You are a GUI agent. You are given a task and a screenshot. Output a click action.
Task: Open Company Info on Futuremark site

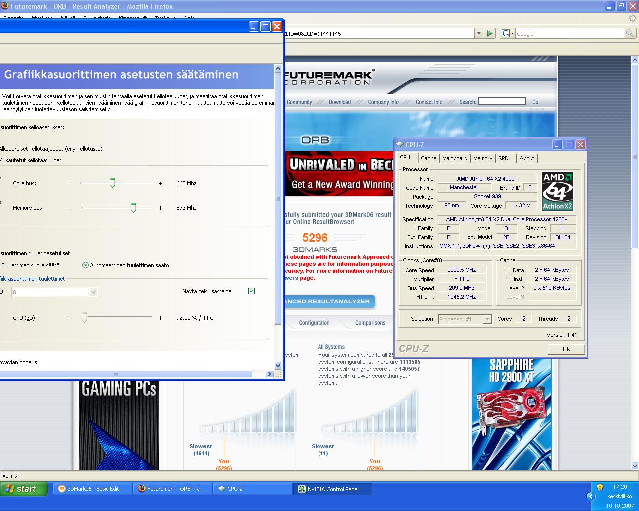[x=383, y=102]
